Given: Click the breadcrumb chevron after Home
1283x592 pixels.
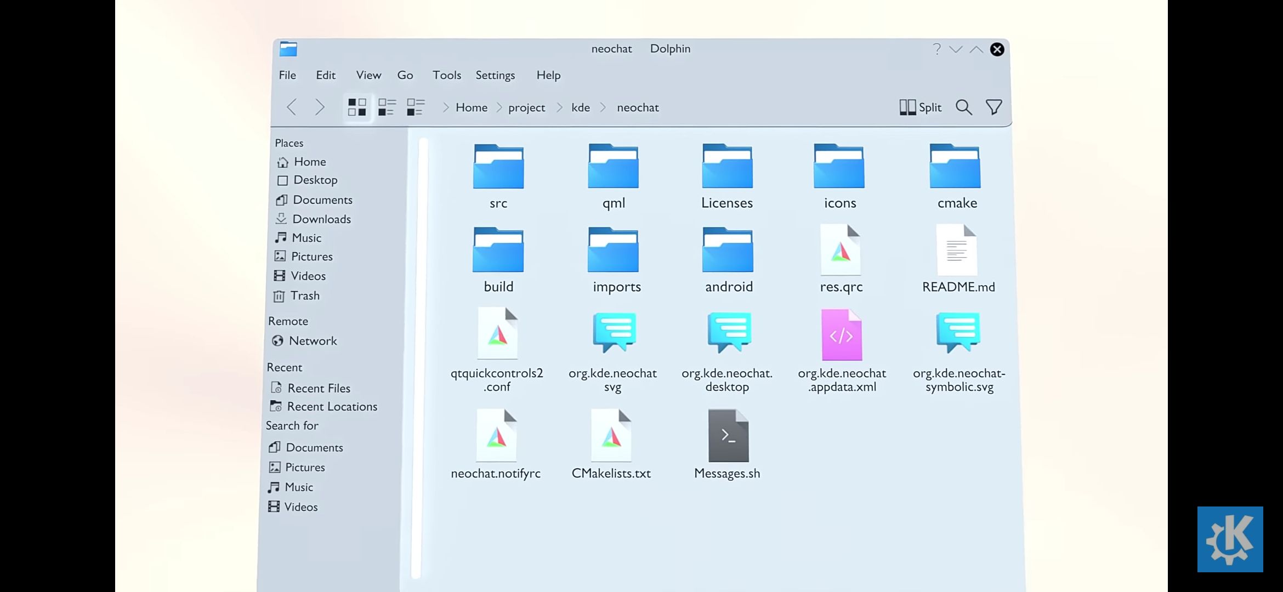Looking at the screenshot, I should 498,107.
